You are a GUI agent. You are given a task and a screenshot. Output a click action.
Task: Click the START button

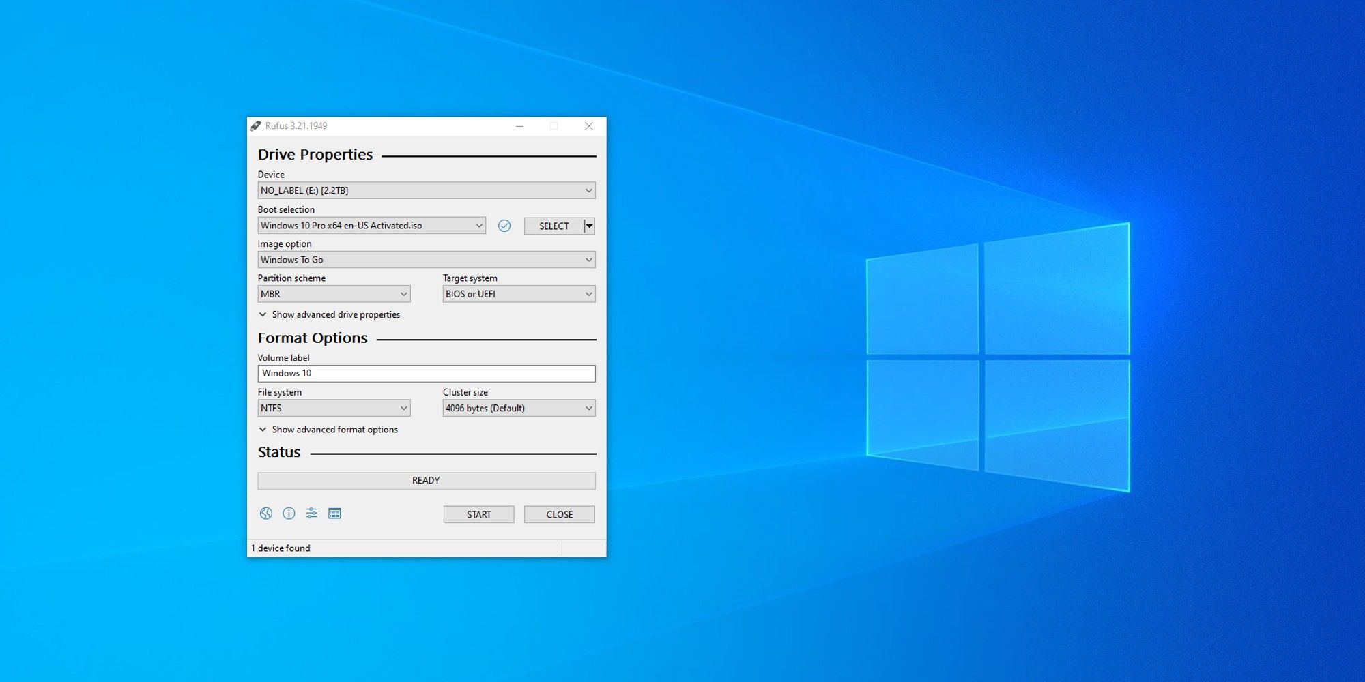[x=478, y=514]
